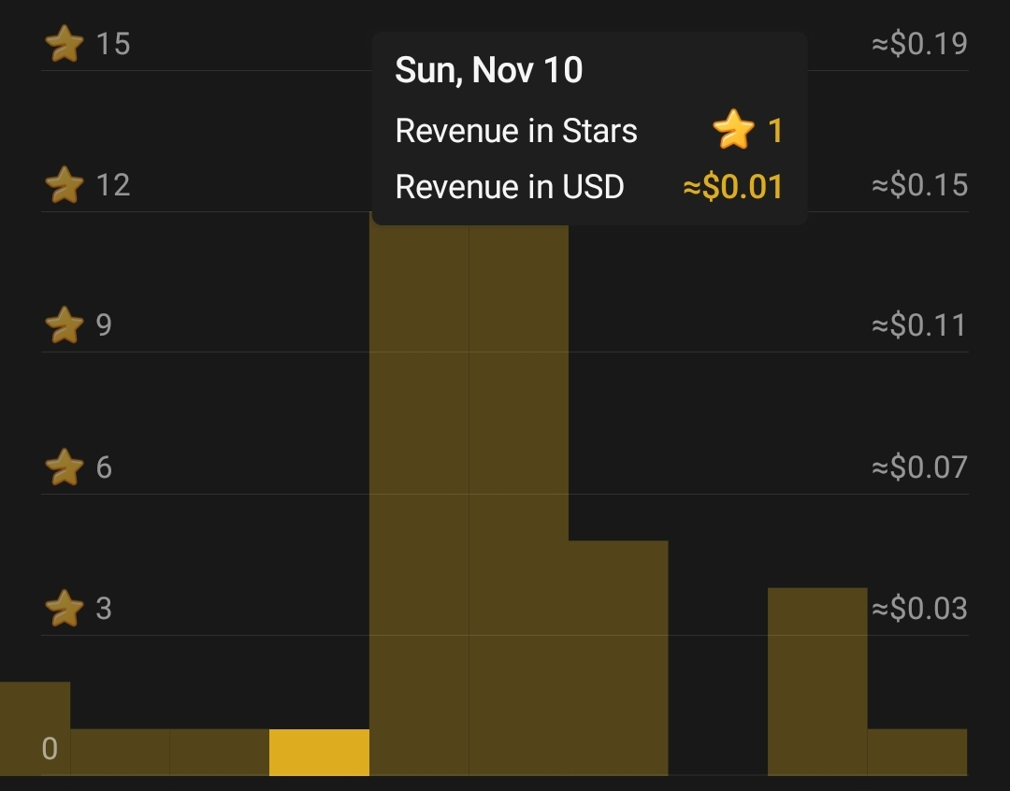This screenshot has width=1010, height=791.
Task: Click the ≈$0.19 right axis label
Action: click(919, 44)
